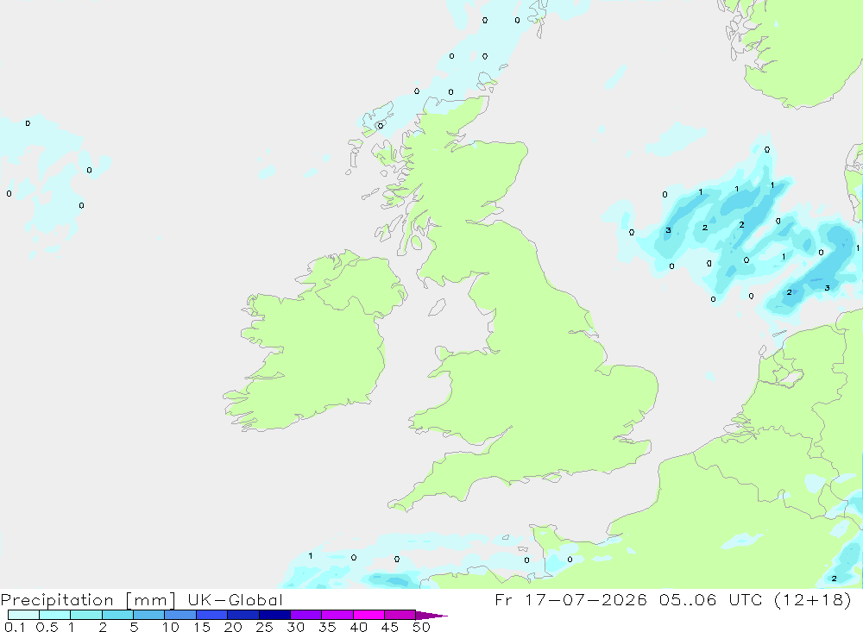Click the legend swatch between 0.5 and 1
The image size is (863, 632).
[x=55, y=615]
